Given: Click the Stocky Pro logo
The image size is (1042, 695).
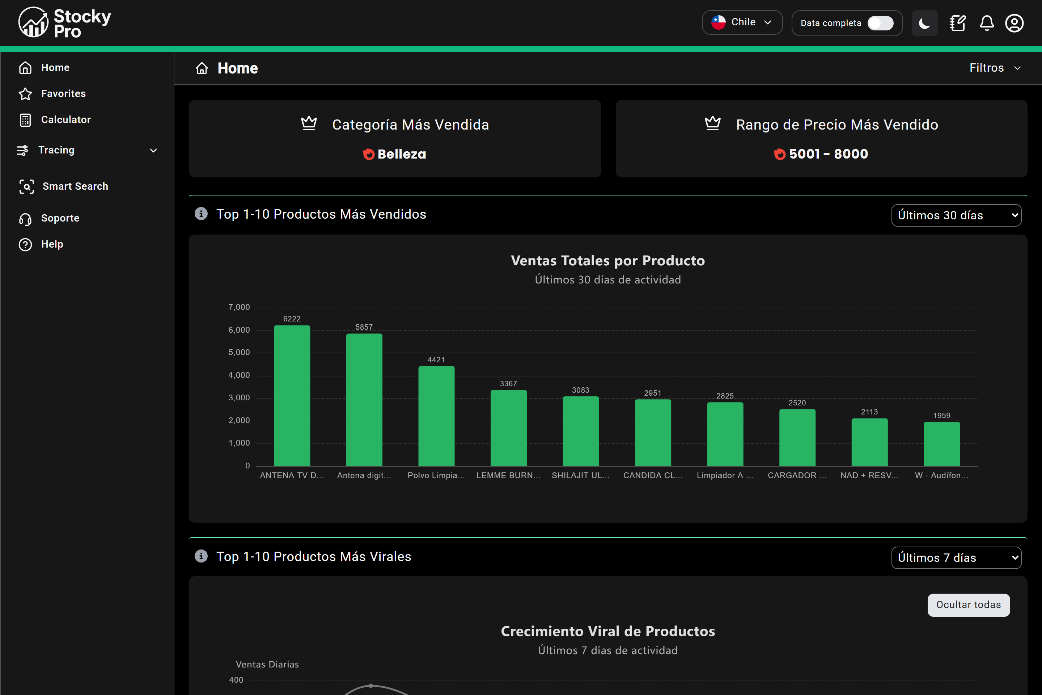Looking at the screenshot, I should pos(65,22).
